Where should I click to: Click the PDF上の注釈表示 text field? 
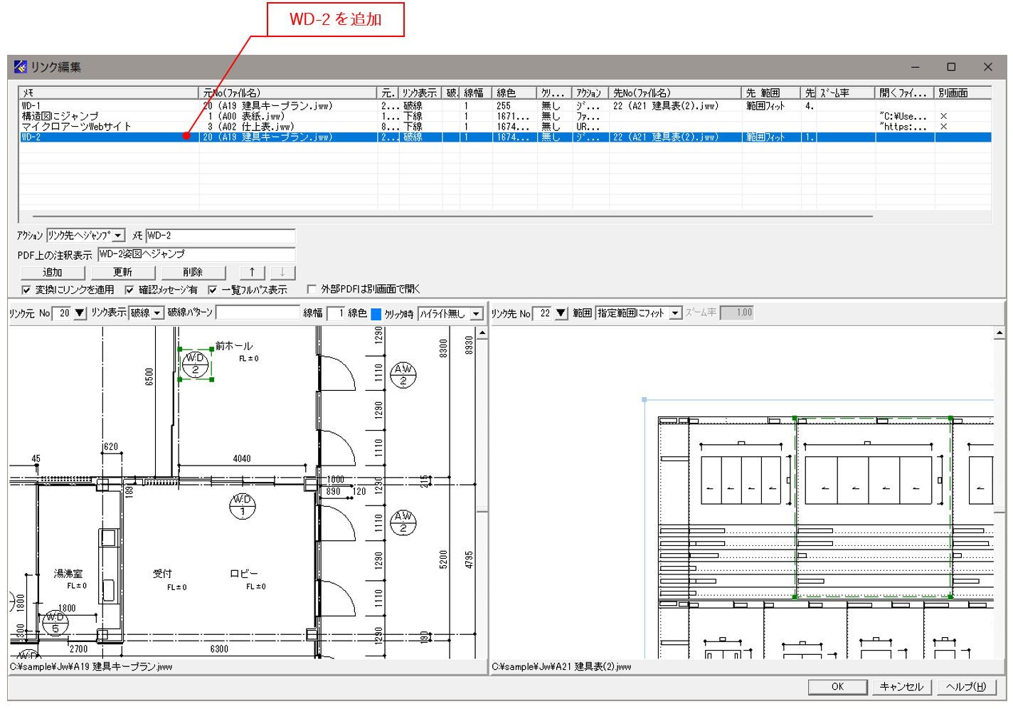pos(196,254)
